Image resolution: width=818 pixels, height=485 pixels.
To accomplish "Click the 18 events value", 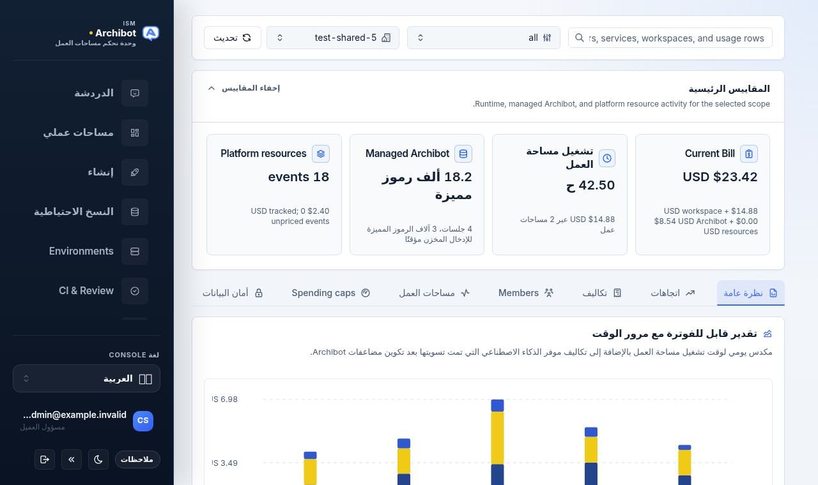I will point(298,177).
